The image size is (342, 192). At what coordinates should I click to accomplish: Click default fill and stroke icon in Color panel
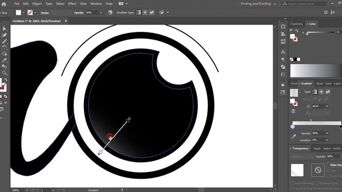point(292,31)
